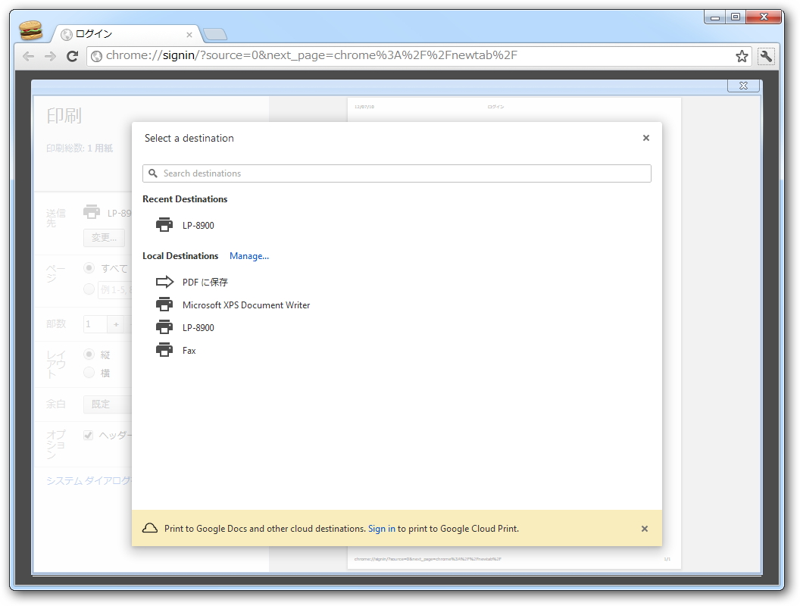Click the hamburger profile avatar icon
Screen dimensions: 800x606
(30, 30)
